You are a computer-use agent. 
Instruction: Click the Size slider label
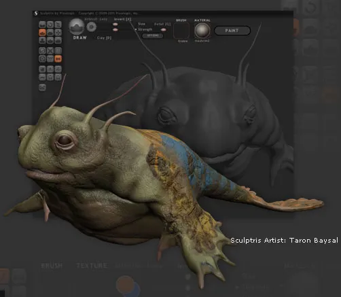pos(141,24)
